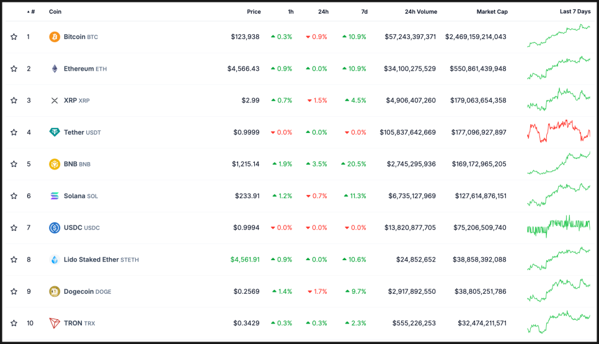Click the XRP logo icon
Screen dimensions: 599x344
(55, 101)
